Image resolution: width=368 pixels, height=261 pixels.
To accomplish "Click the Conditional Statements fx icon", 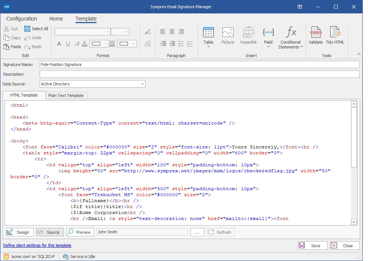I will click(291, 32).
